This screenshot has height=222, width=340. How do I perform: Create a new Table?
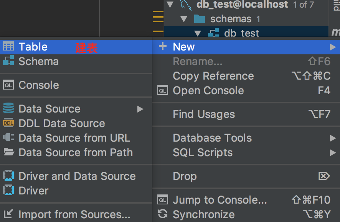click(33, 46)
